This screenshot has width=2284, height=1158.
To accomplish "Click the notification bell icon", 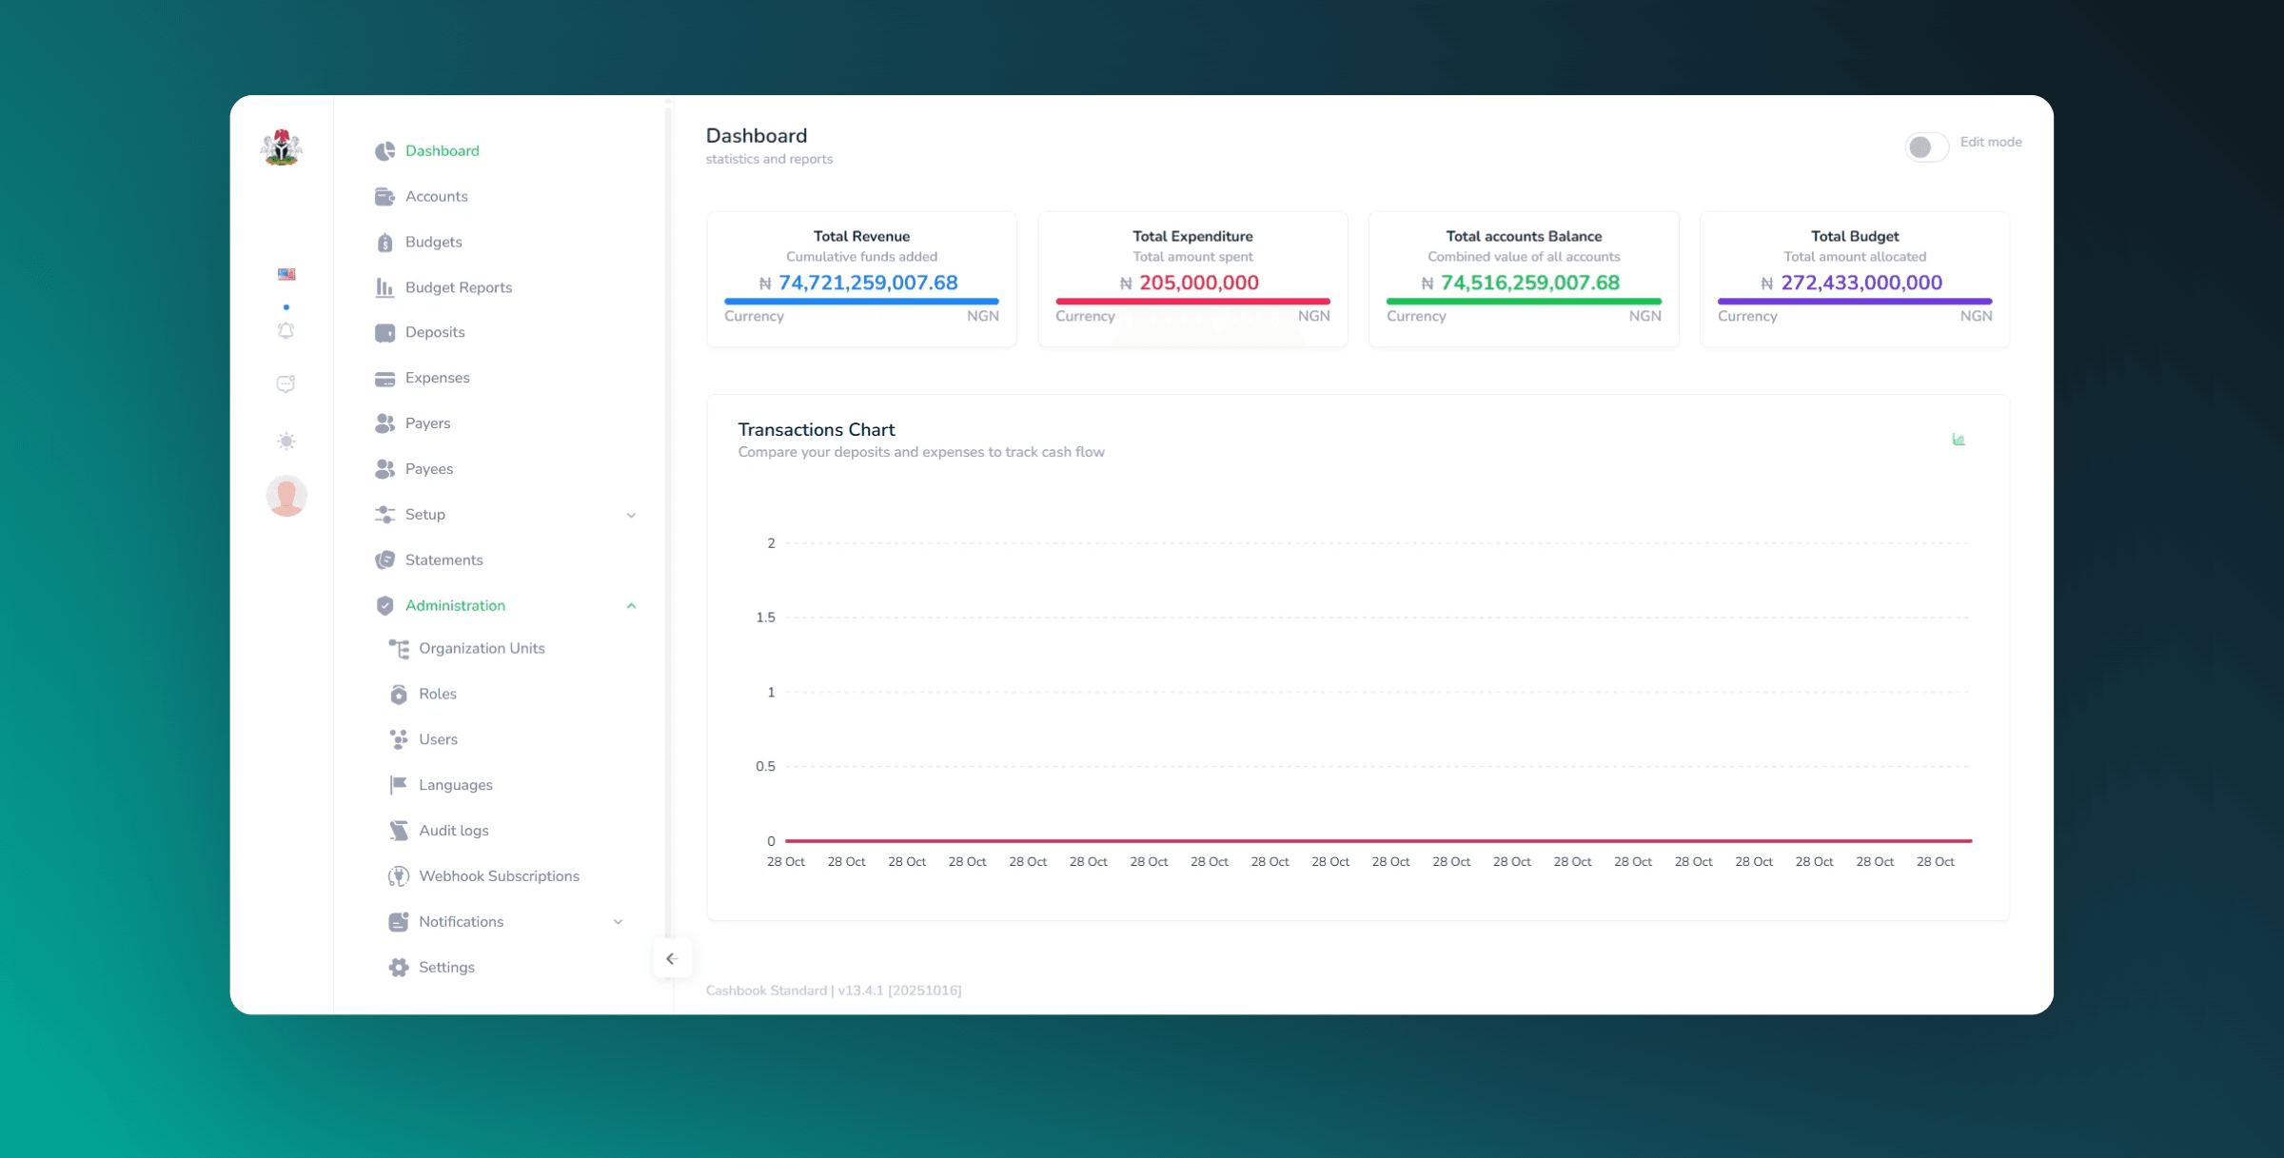I will 285,330.
